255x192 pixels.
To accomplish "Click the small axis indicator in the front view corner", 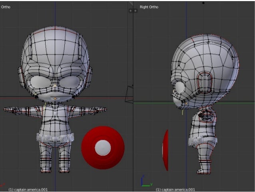I will [2, 184].
